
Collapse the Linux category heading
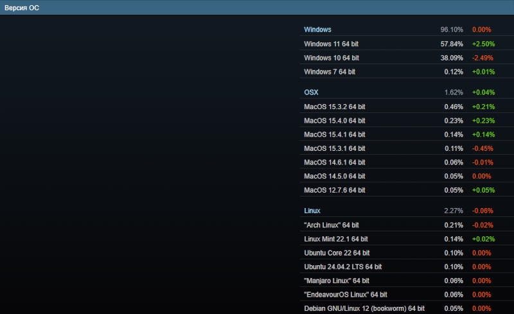[312, 211]
